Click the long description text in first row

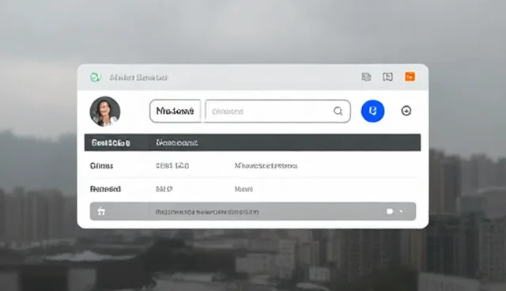266,166
